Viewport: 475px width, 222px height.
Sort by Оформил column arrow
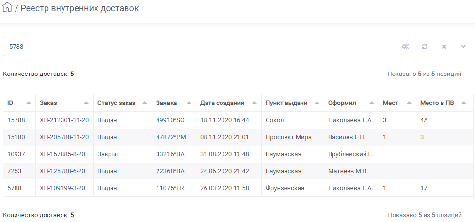372,103
